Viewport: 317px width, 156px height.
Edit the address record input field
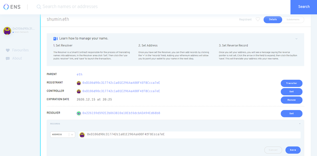(190, 135)
